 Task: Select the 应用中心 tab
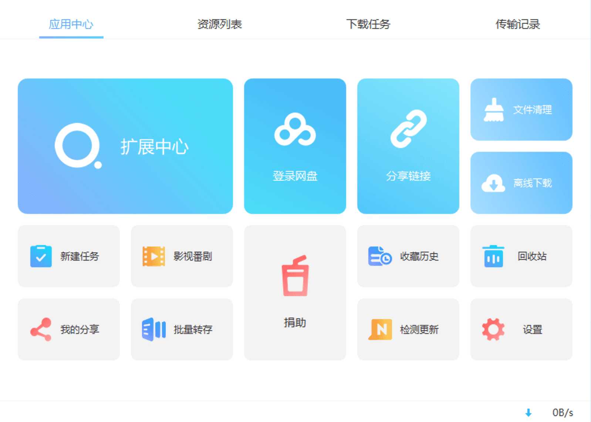71,24
